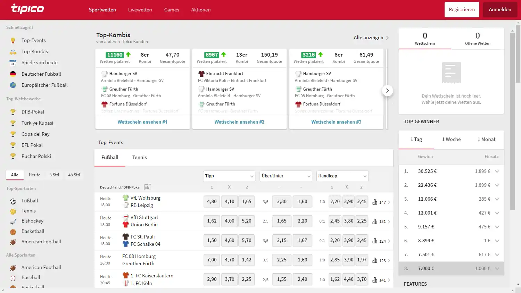
Task: Expand top winner row 12.066 €
Action: click(x=497, y=199)
